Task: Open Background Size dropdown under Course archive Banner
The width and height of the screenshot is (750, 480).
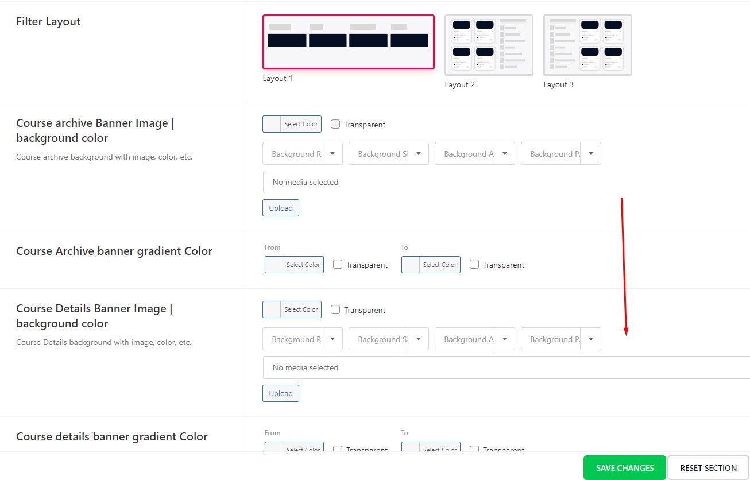Action: tap(389, 154)
